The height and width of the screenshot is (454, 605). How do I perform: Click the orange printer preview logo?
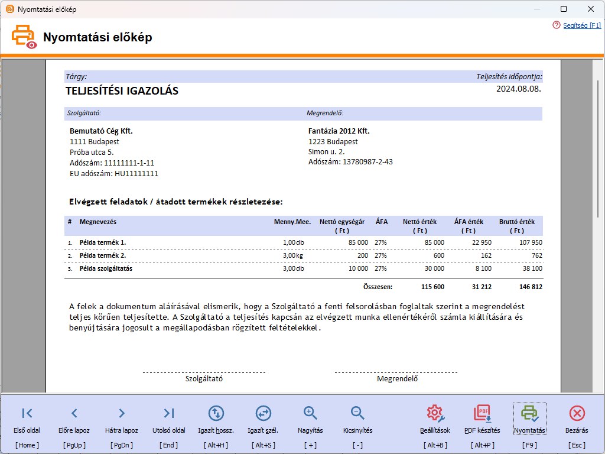tap(21, 36)
